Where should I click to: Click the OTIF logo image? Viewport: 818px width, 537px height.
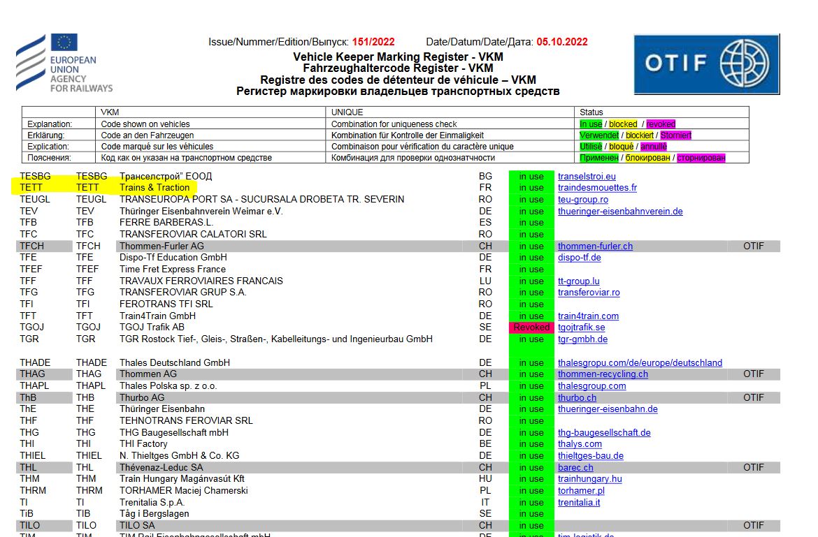[x=707, y=64]
